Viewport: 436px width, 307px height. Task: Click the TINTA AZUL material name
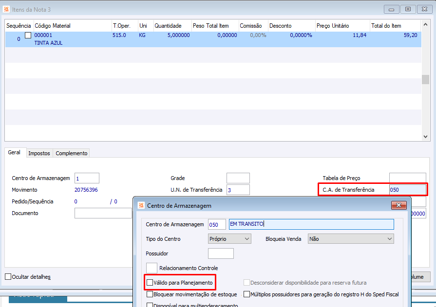pyautogui.click(x=48, y=43)
